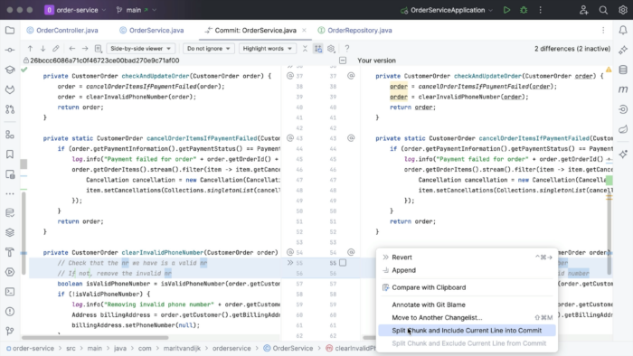The image size is (633, 356).
Task: Click the src breadcrumb segment
Action: (71, 349)
